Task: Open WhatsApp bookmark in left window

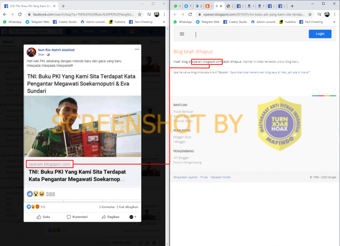Action: [x=12, y=22]
